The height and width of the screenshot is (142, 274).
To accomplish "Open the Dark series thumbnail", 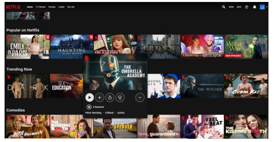I will pyautogui.click(x=28, y=86).
